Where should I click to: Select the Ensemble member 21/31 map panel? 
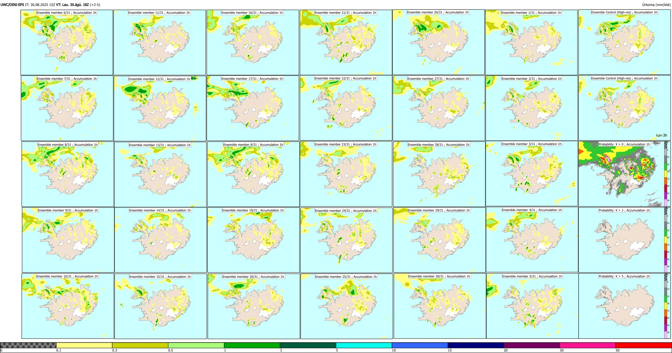coord(346,42)
